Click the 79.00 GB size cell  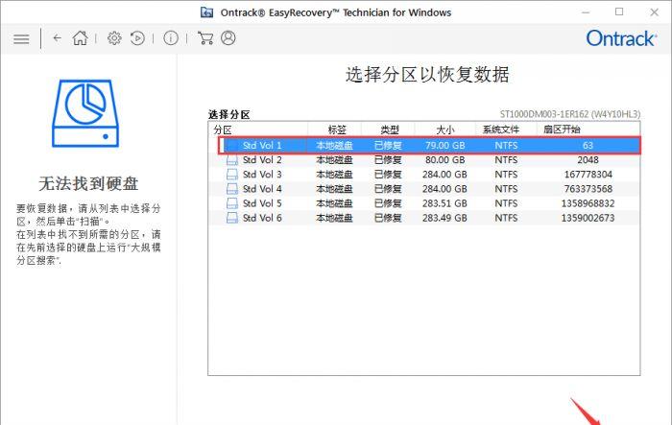[445, 146]
